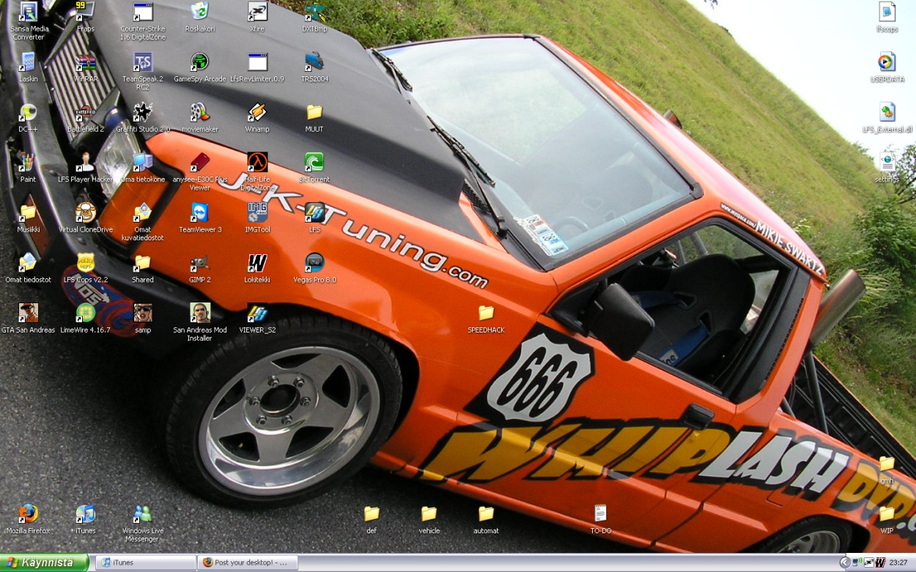The width and height of the screenshot is (916, 572).
Task: Launch the LFS game shortcut
Action: 314,213
